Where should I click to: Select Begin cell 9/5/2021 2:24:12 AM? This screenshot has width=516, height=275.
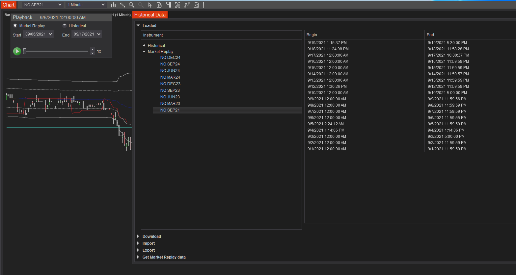click(x=326, y=124)
